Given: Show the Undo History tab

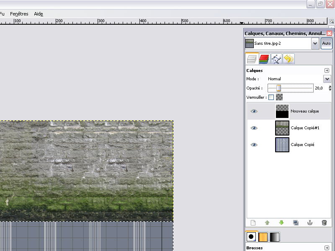Looking at the screenshot, I should coord(288,59).
